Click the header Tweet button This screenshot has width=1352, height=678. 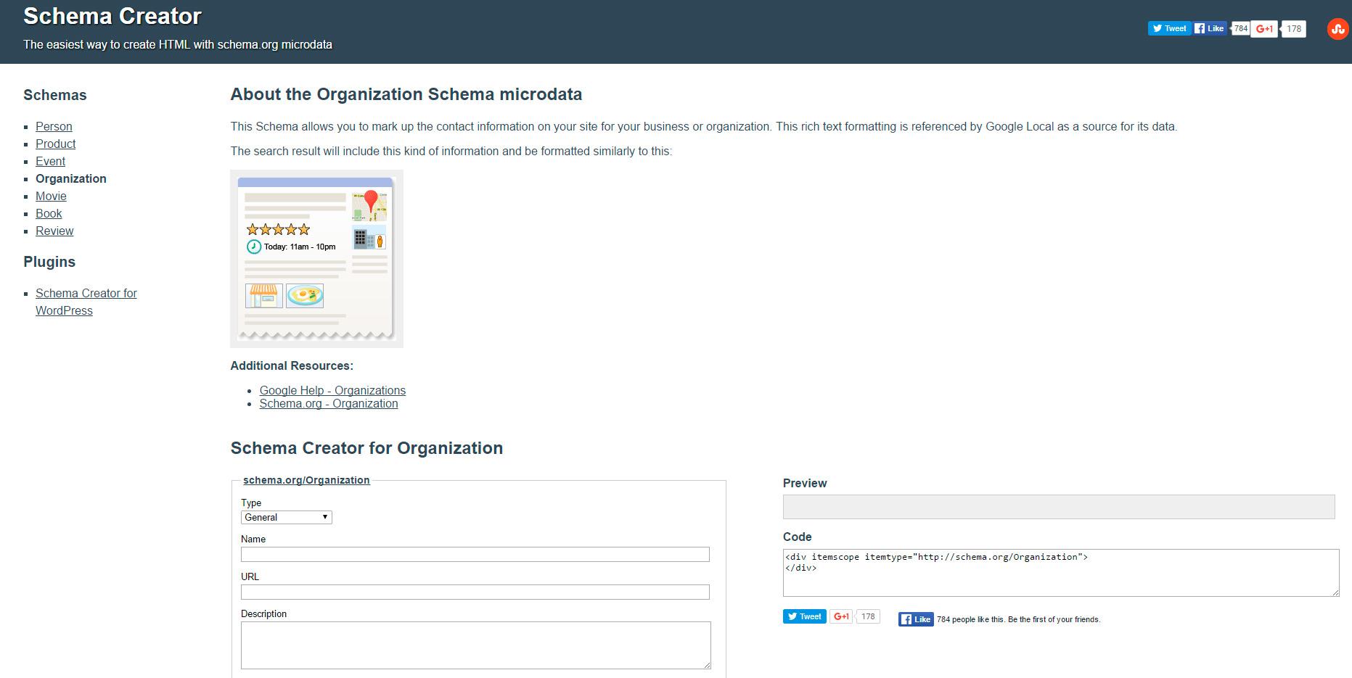point(1169,28)
